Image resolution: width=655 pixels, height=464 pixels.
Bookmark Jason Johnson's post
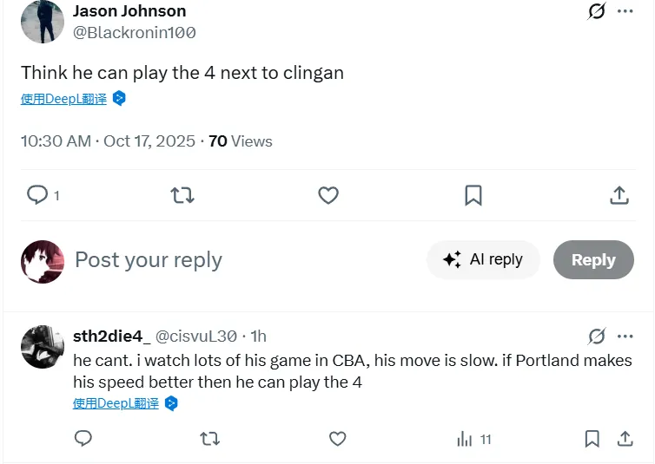(473, 195)
